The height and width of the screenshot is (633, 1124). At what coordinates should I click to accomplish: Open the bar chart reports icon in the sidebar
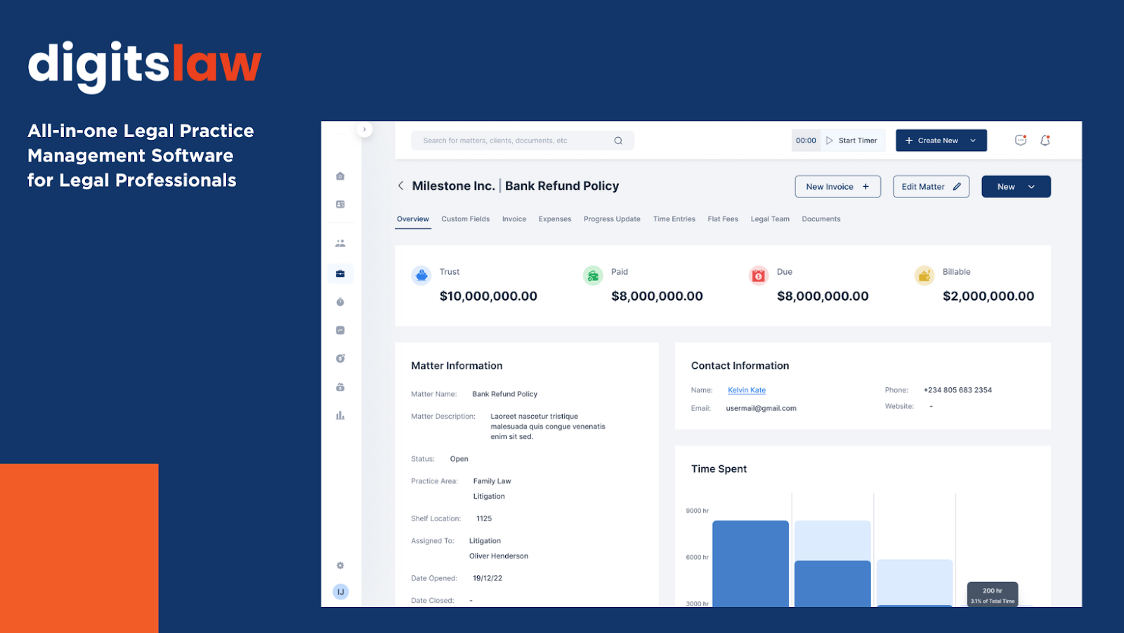(x=340, y=415)
